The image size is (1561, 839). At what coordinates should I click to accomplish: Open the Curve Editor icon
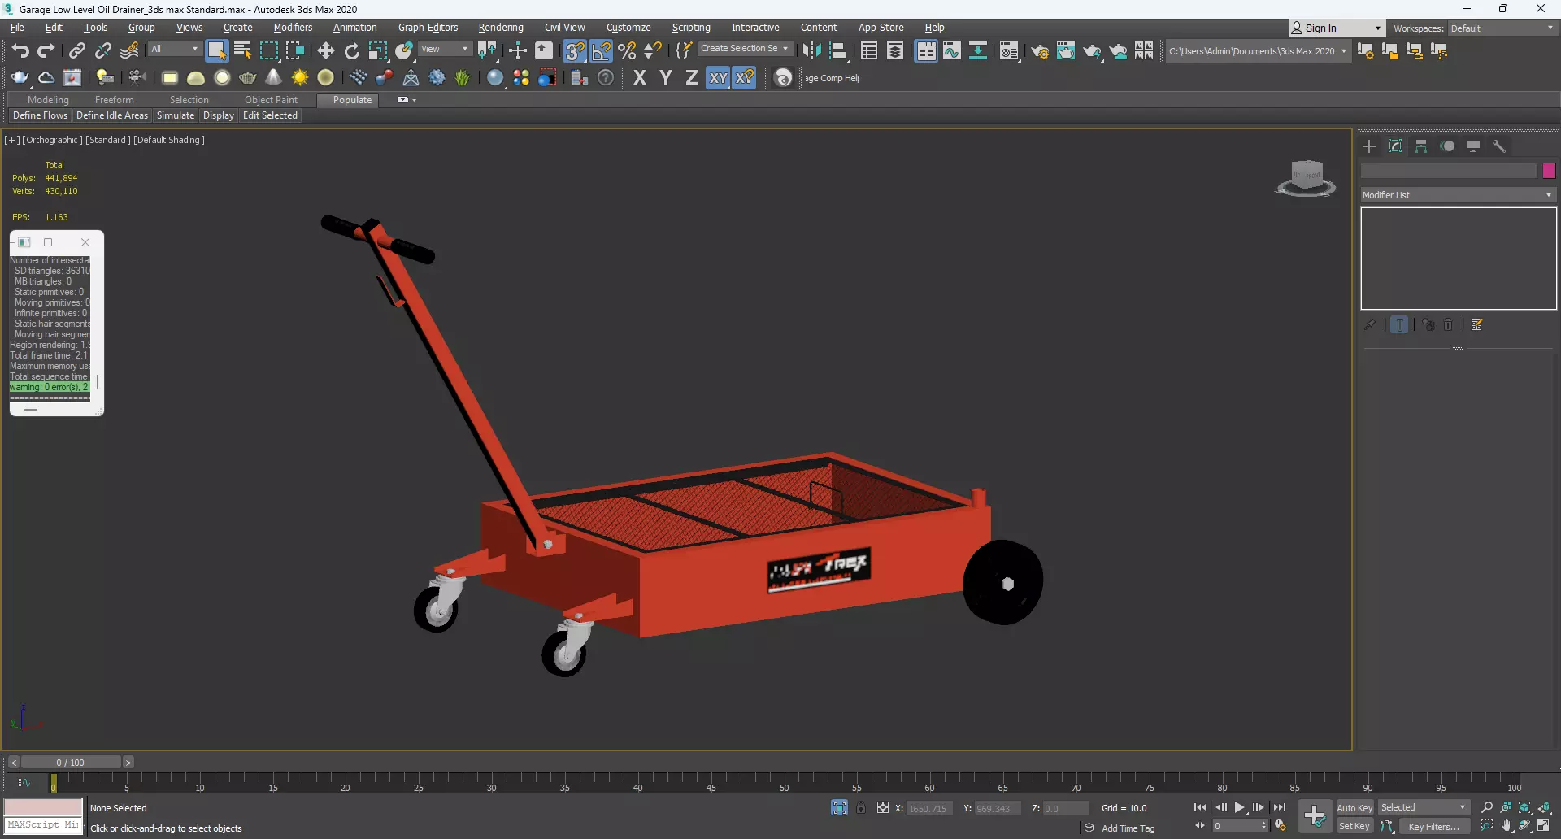(x=952, y=51)
